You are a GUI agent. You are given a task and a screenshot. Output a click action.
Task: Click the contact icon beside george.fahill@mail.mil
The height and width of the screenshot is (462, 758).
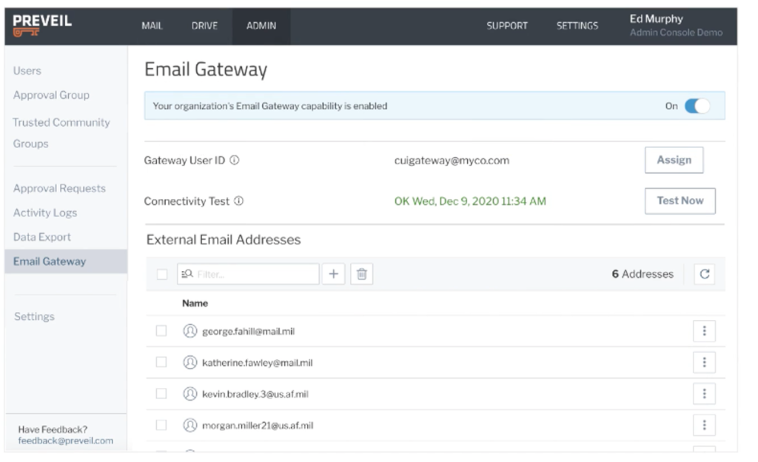(190, 332)
